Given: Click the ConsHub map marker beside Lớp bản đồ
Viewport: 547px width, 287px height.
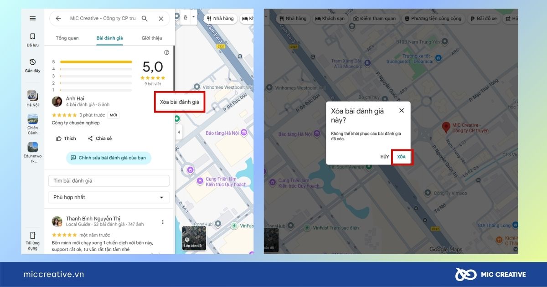Looking at the screenshot, I should pyautogui.click(x=217, y=224).
